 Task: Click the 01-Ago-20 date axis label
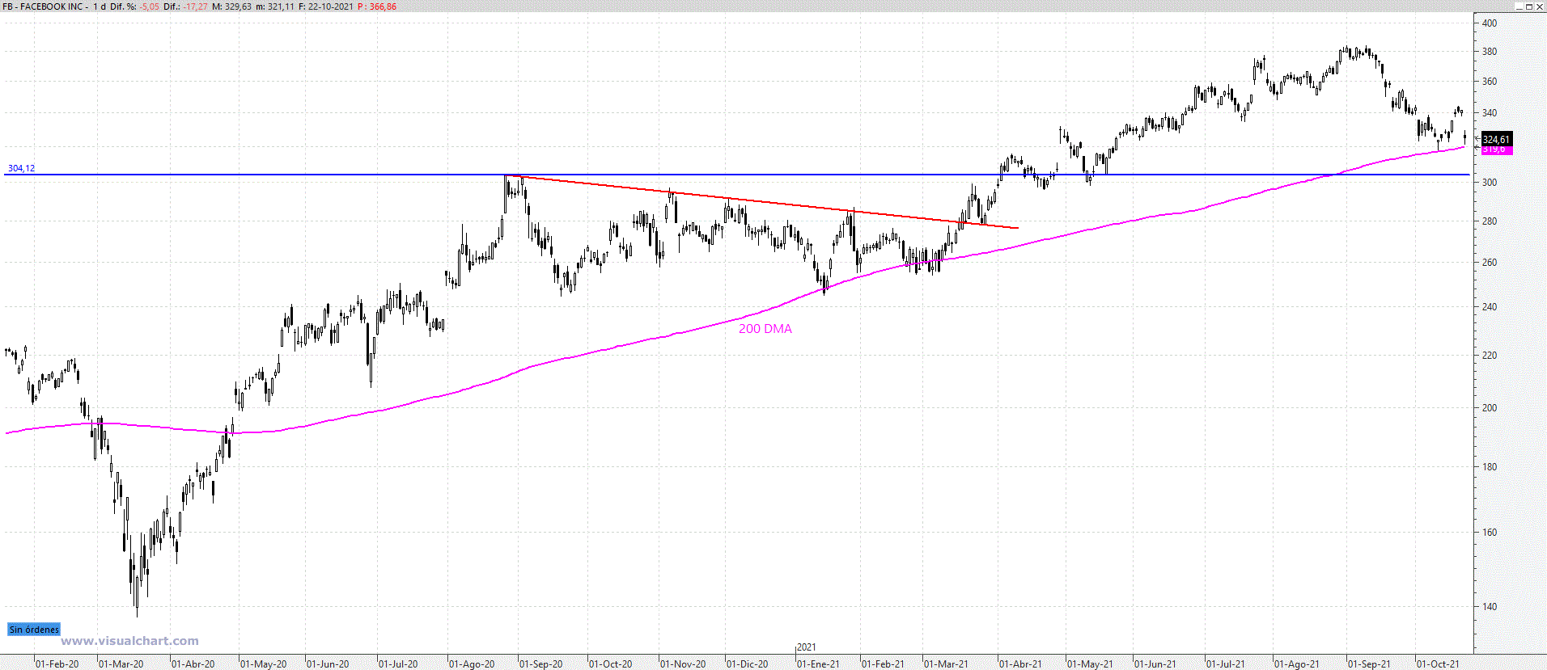pyautogui.click(x=472, y=664)
